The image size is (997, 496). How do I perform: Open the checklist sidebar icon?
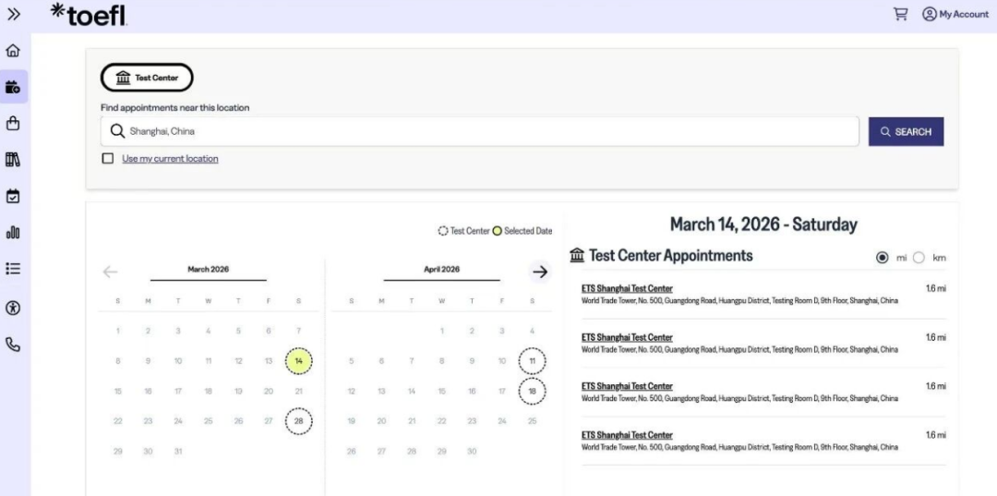point(13,269)
